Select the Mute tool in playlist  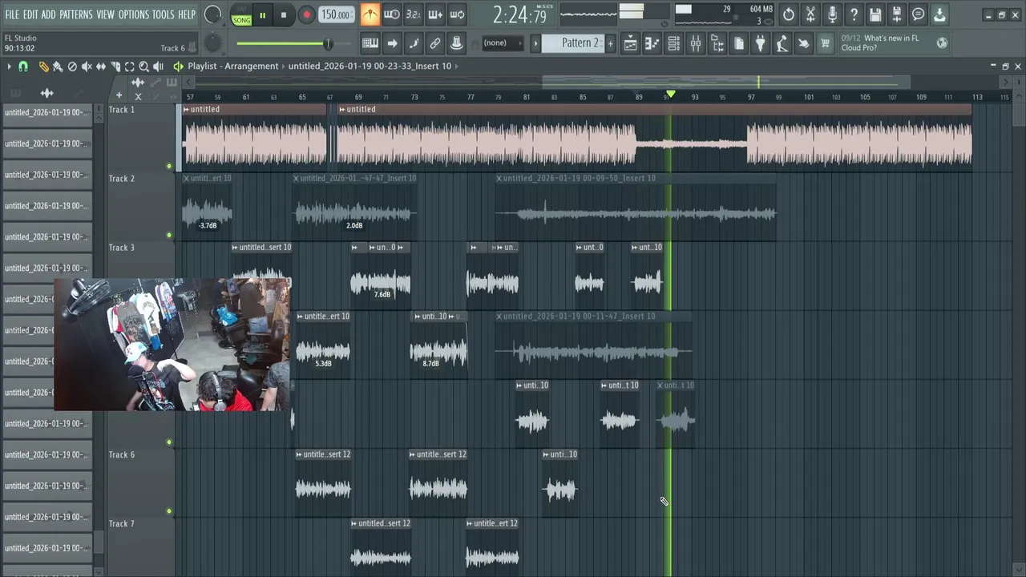pos(87,67)
